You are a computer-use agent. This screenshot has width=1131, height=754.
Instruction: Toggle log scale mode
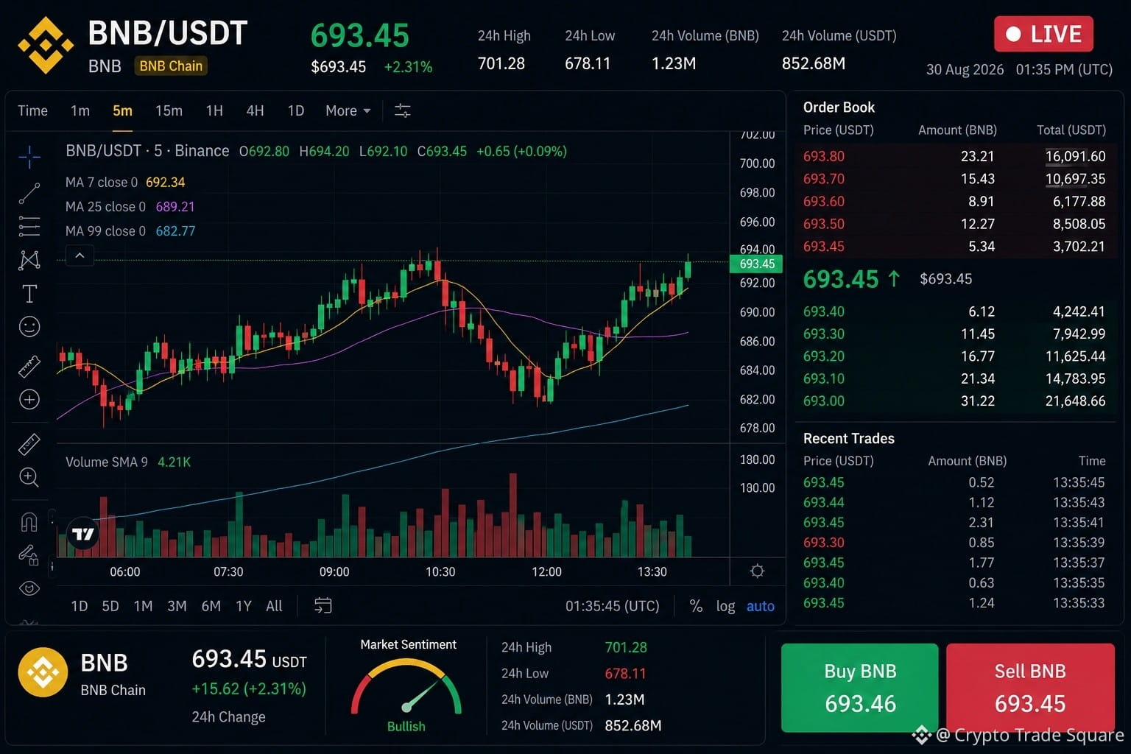coord(725,606)
